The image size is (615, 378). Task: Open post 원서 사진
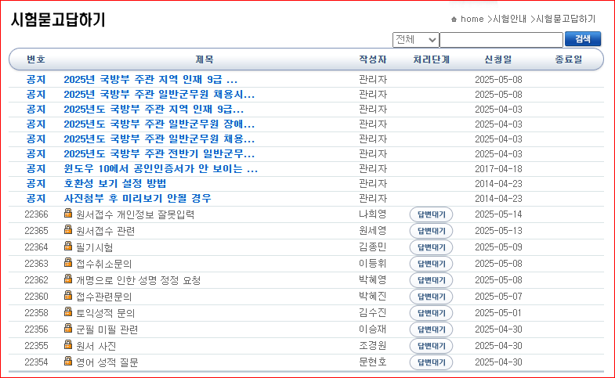point(96,346)
